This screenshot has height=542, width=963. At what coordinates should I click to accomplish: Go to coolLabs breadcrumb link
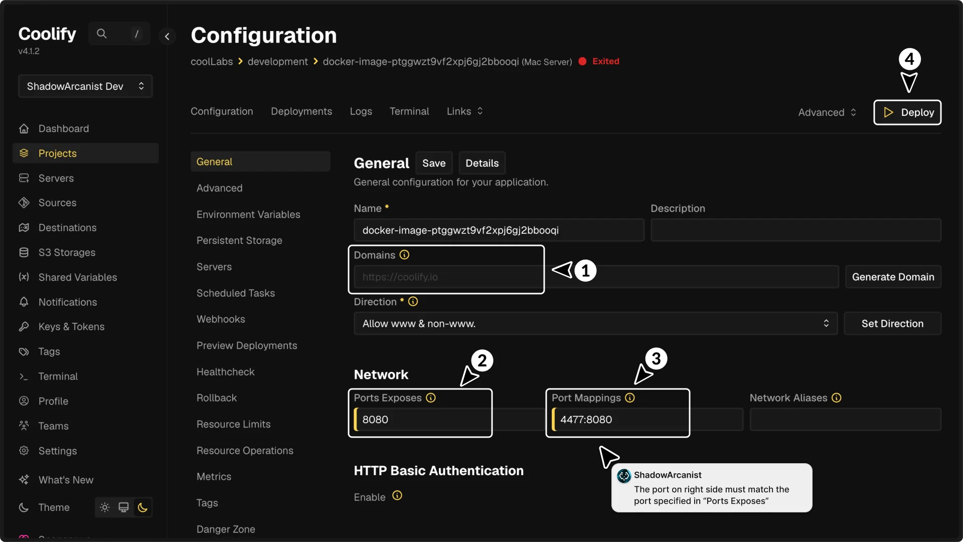(212, 61)
